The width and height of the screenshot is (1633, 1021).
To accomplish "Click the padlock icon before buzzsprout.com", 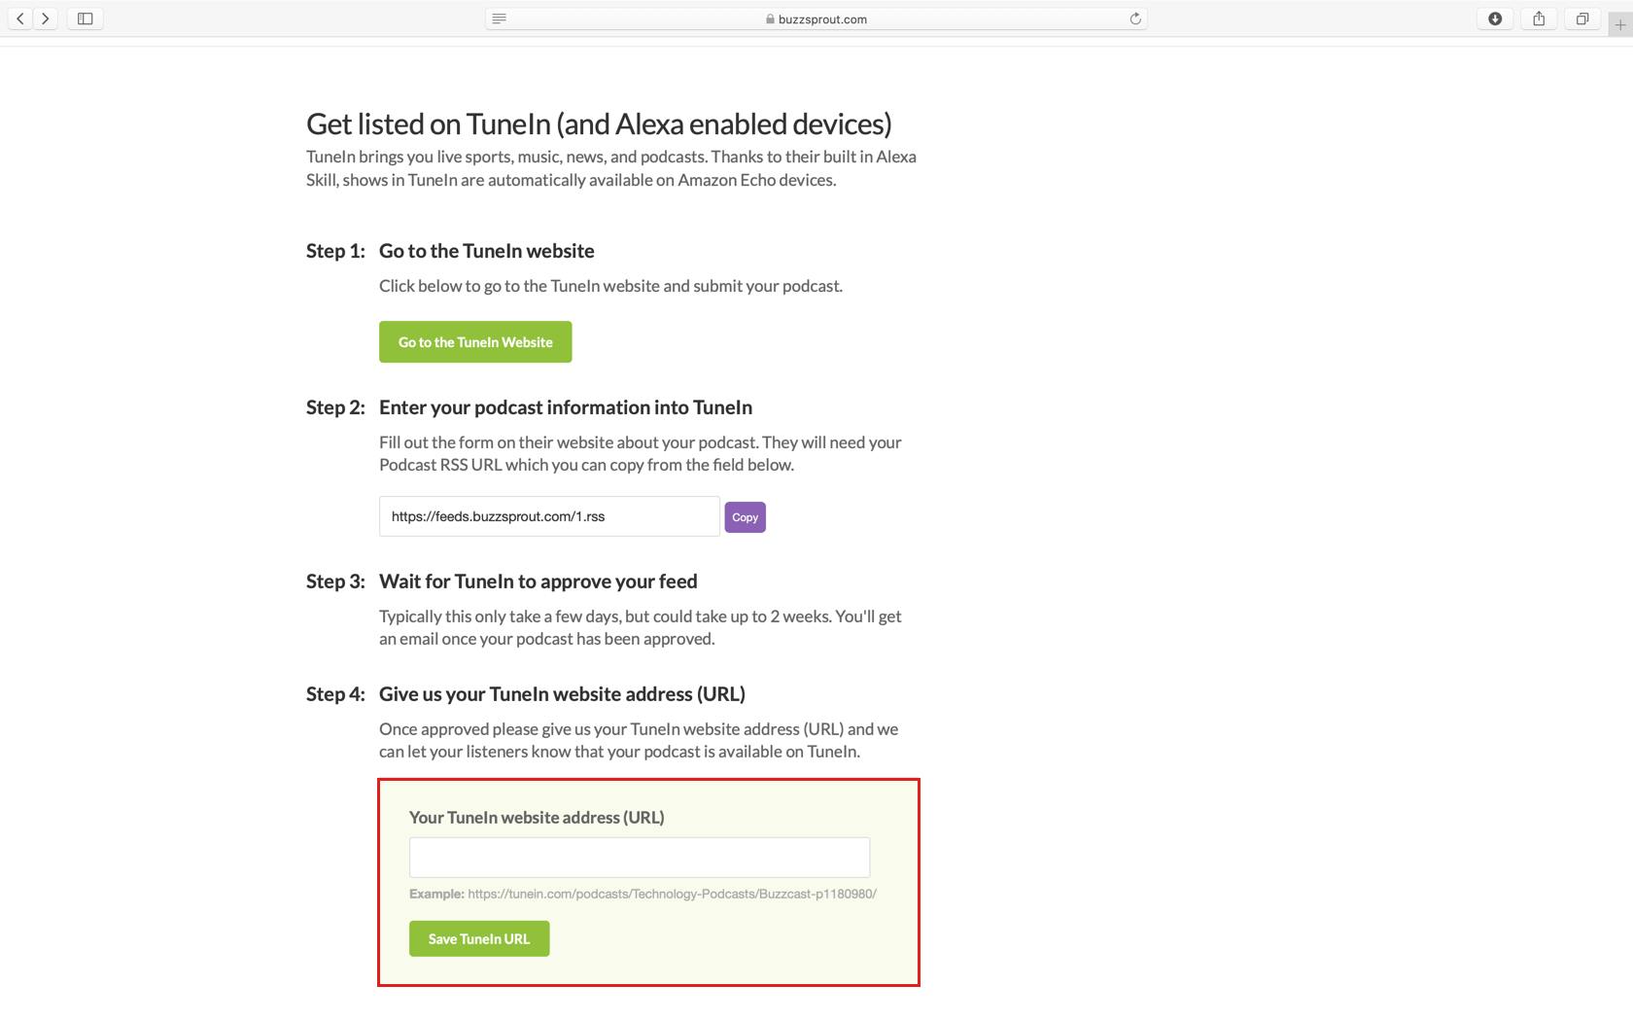I will (768, 18).
